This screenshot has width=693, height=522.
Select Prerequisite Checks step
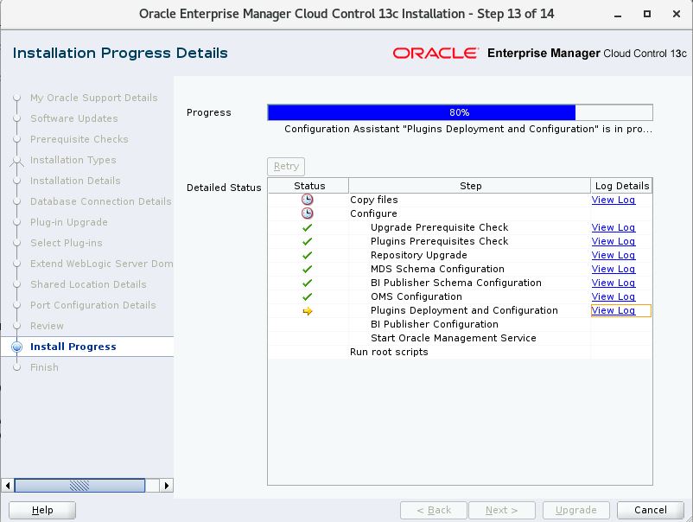click(79, 139)
